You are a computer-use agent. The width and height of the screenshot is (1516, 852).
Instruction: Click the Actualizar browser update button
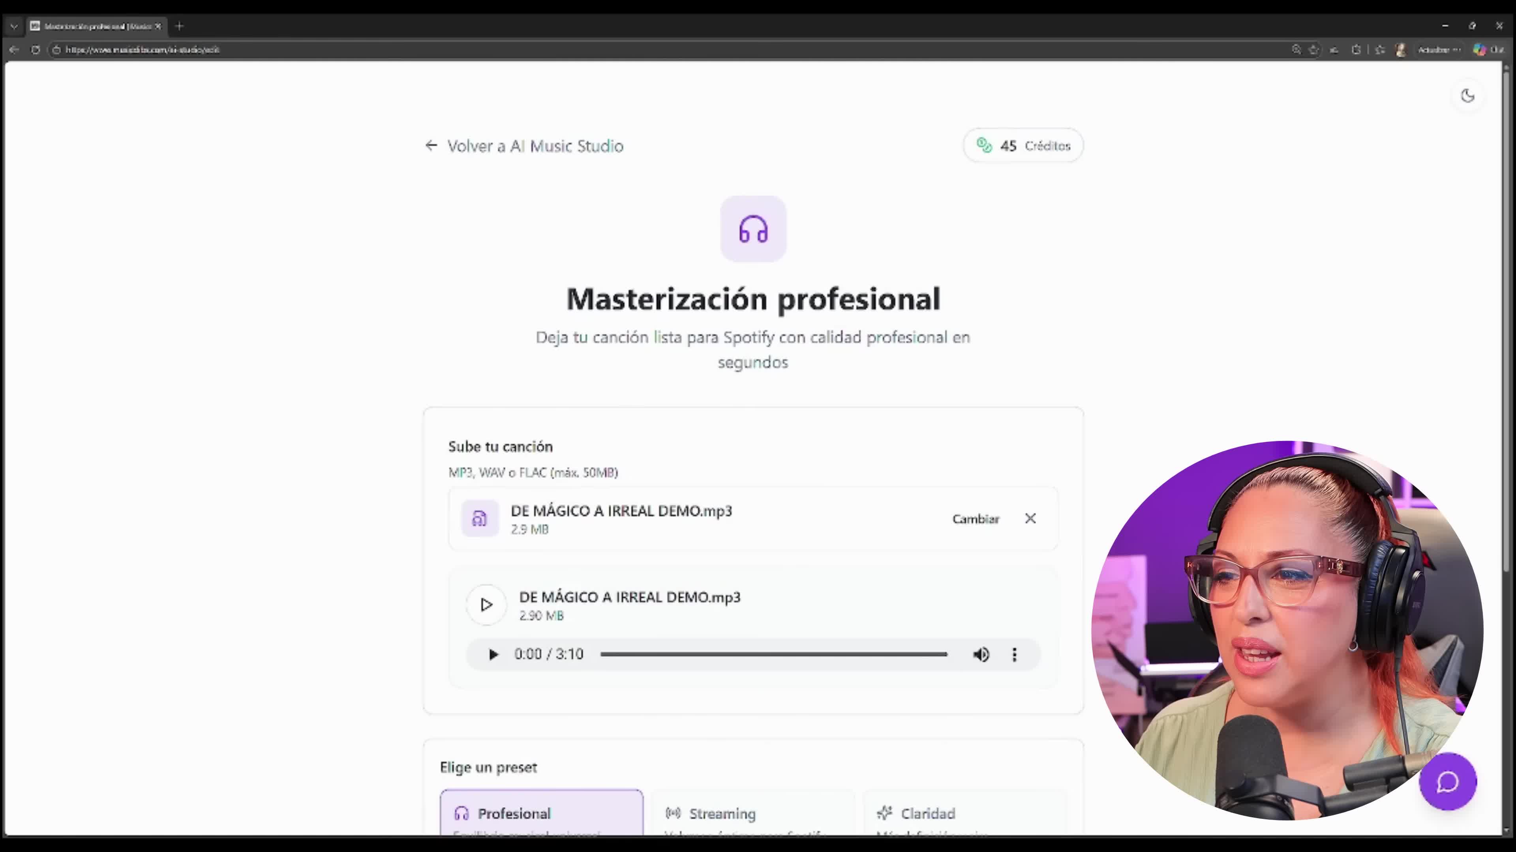tap(1439, 50)
